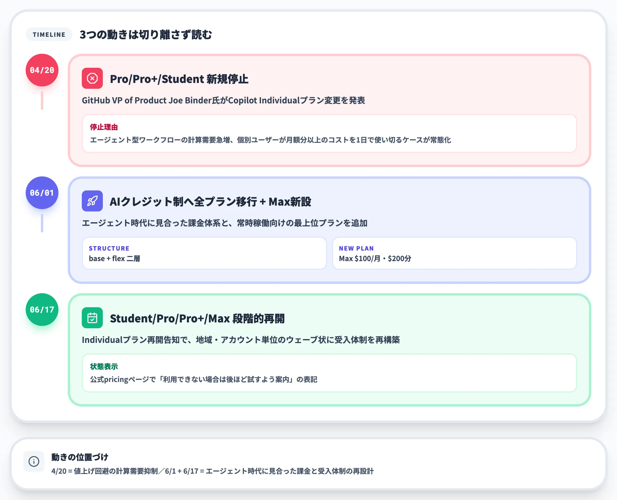The width and height of the screenshot is (617, 500).
Task: Click the 停止理由 label
Action: [104, 127]
